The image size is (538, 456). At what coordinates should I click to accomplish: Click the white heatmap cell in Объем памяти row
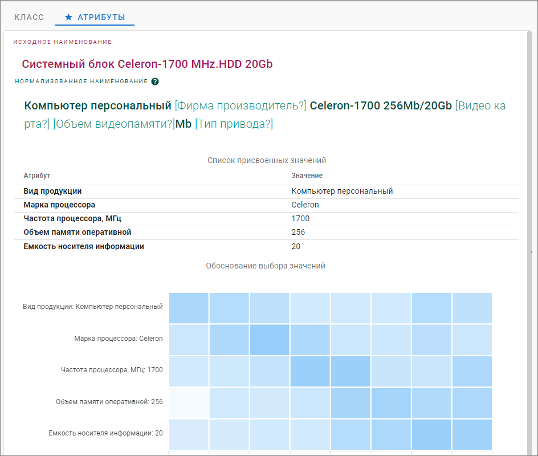(x=189, y=402)
